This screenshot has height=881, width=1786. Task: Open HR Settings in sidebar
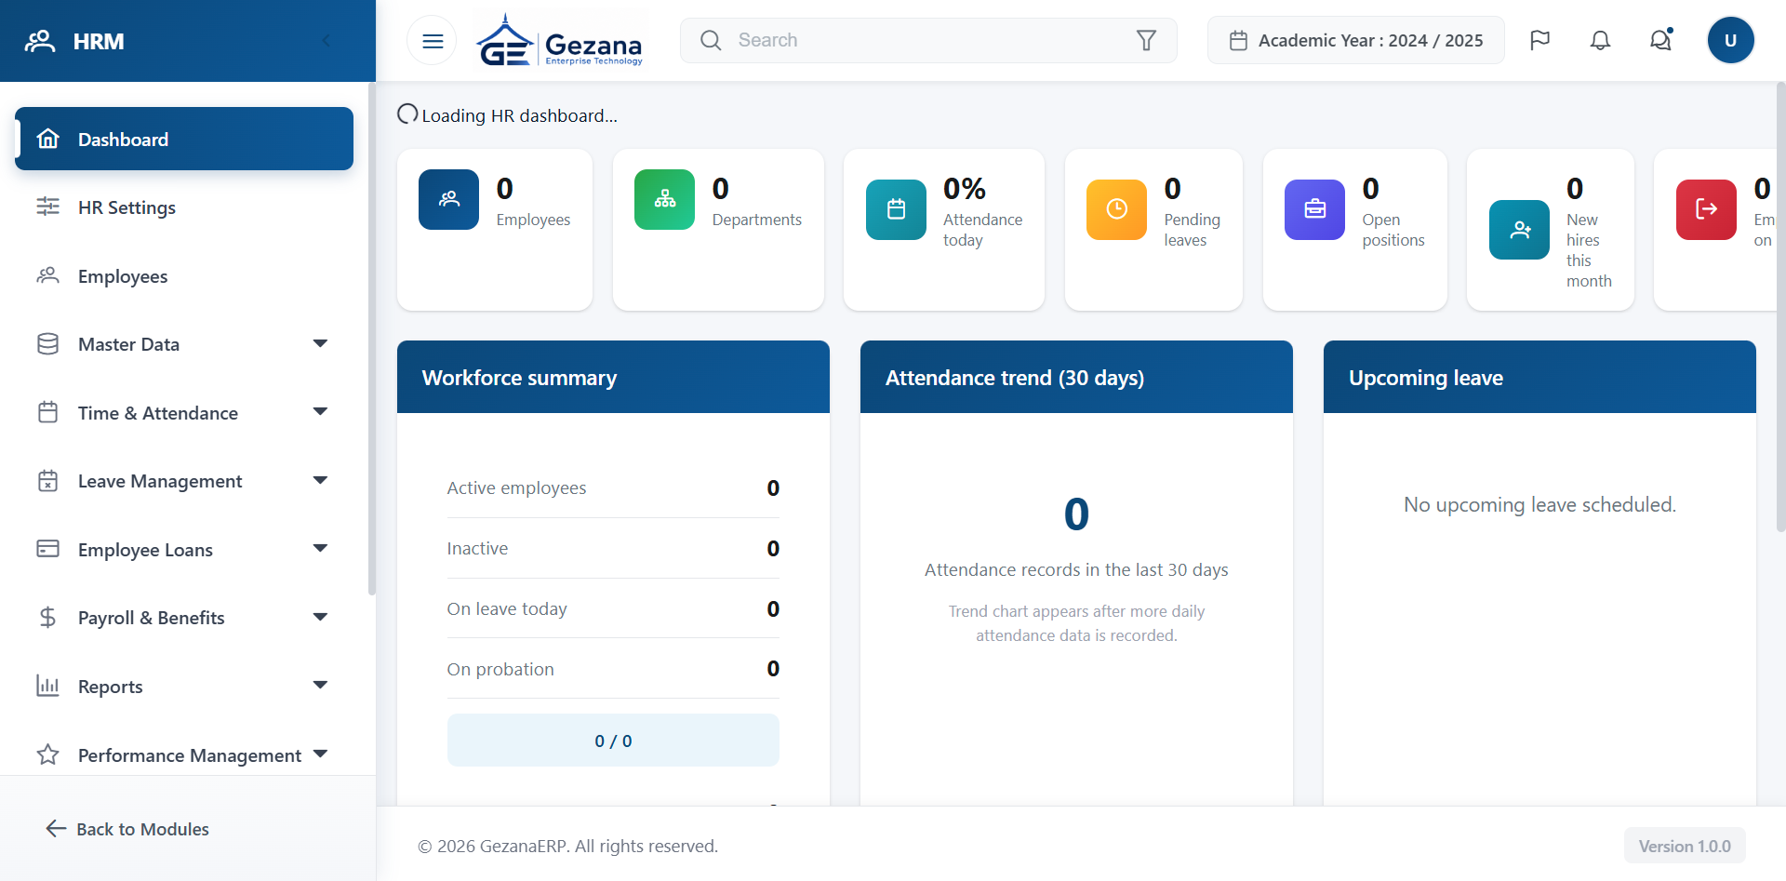(184, 207)
